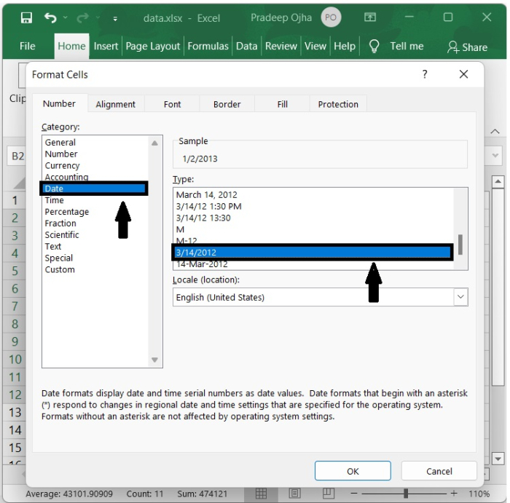Screen dimensions: 510x503
Task: Open the Tell me lightbulb search
Action: click(374, 46)
